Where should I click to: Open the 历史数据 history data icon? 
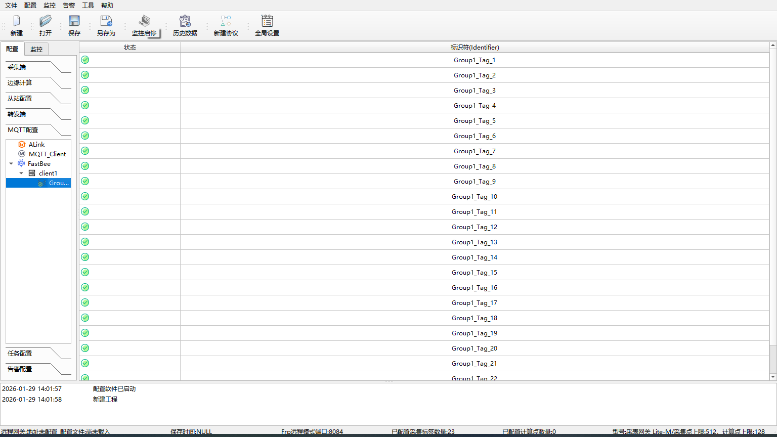click(x=185, y=21)
